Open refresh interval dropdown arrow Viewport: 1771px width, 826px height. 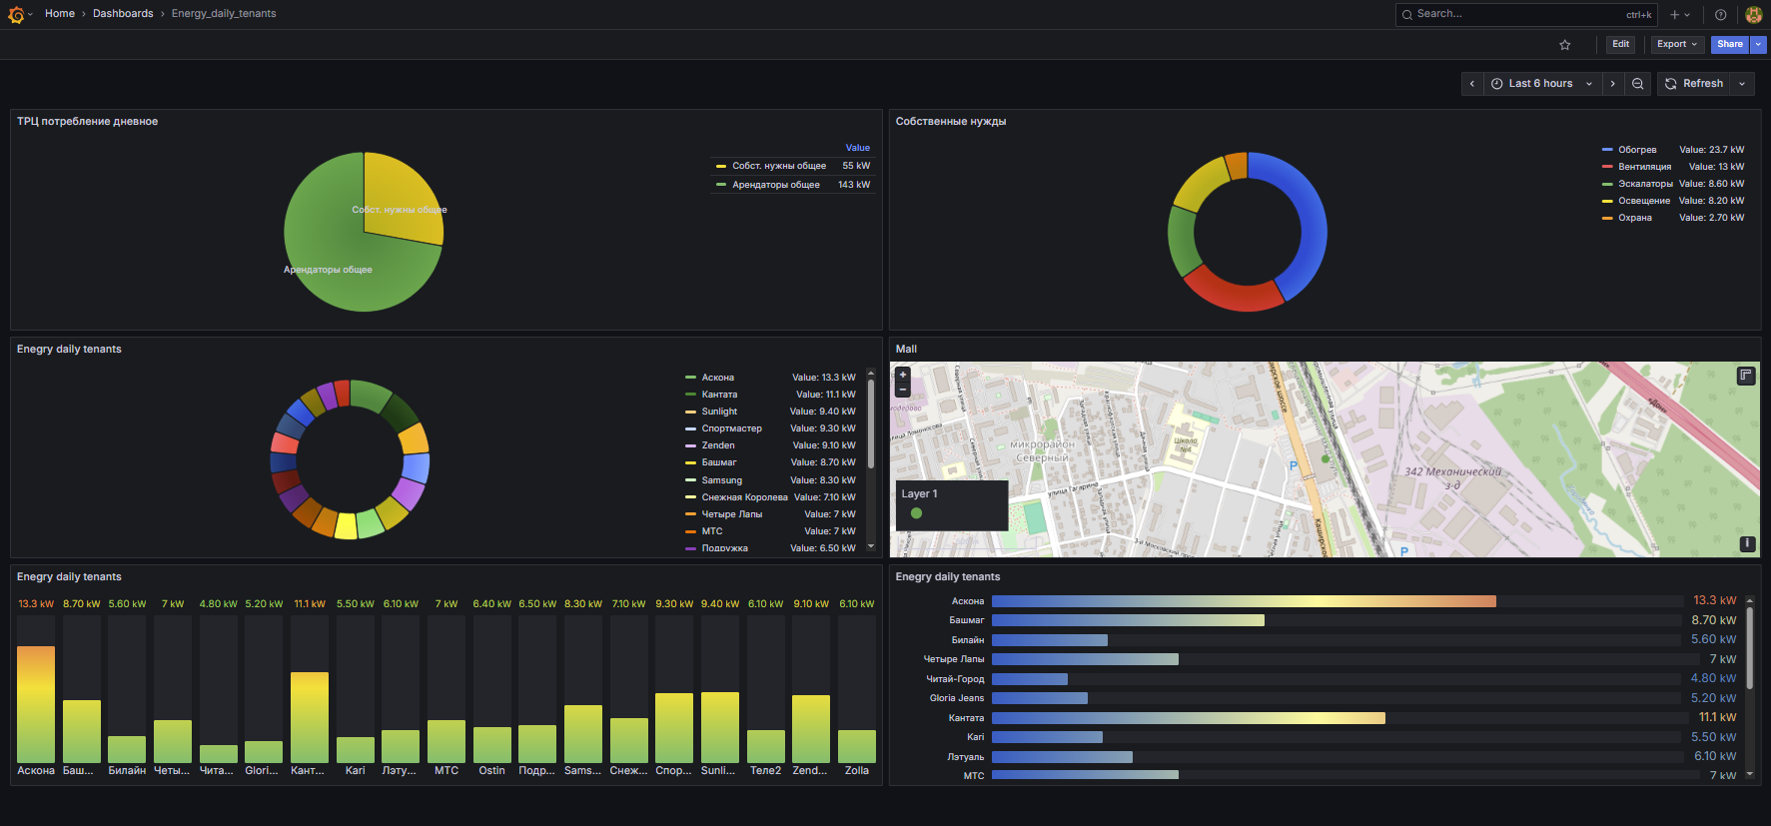tap(1742, 84)
